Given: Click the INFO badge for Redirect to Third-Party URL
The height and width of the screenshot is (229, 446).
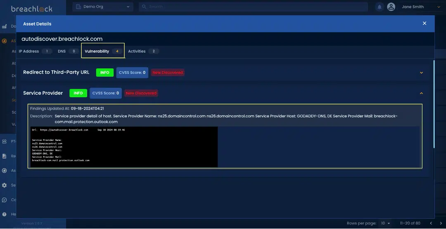Looking at the screenshot, I should pyautogui.click(x=104, y=72).
